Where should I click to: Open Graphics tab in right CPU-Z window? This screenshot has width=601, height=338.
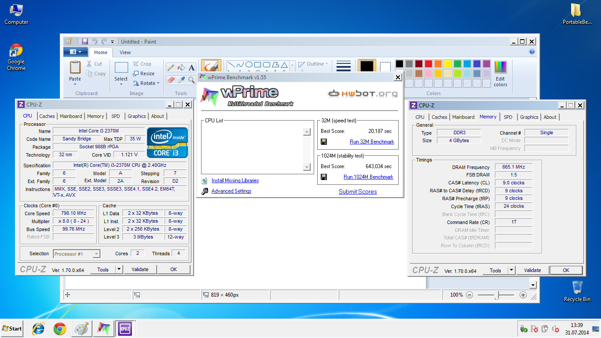pyautogui.click(x=529, y=117)
